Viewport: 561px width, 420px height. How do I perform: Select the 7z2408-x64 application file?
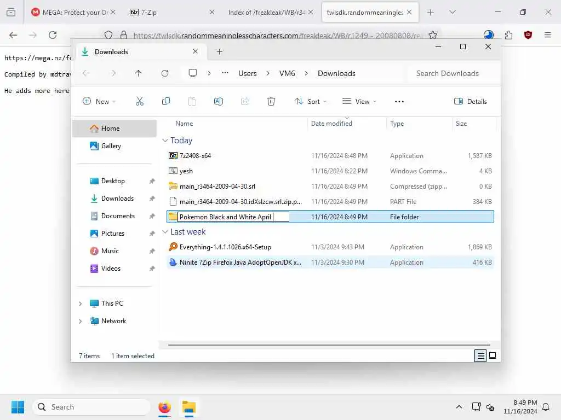pyautogui.click(x=330, y=156)
